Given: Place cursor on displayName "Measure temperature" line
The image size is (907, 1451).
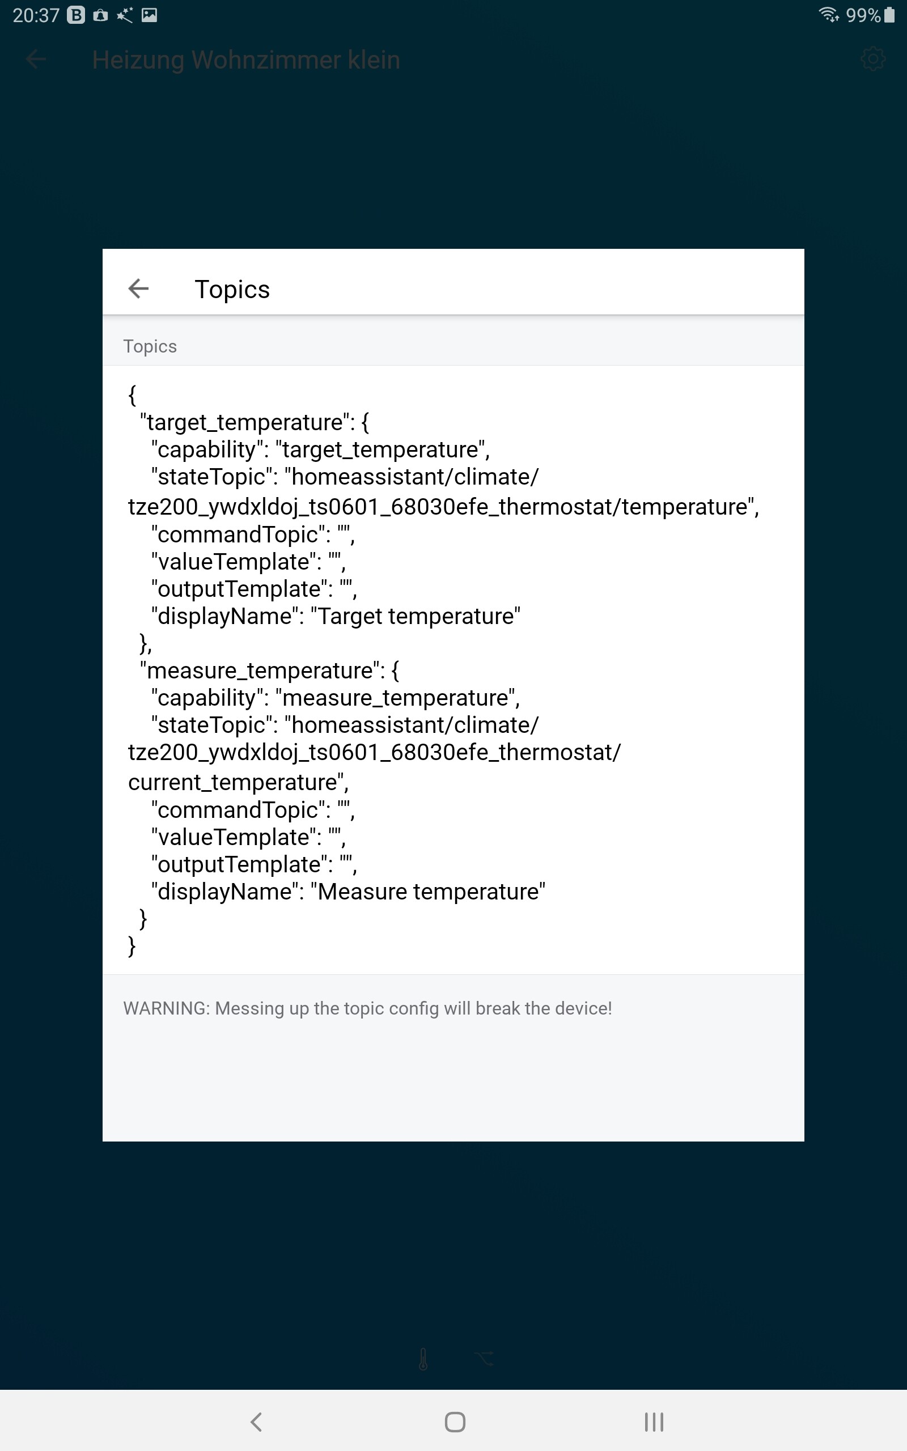Looking at the screenshot, I should click(348, 892).
